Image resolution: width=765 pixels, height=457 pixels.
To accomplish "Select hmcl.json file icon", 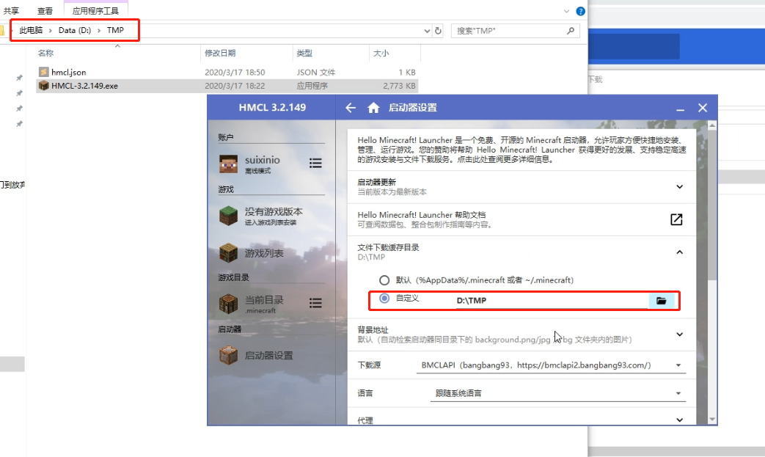I will (43, 72).
